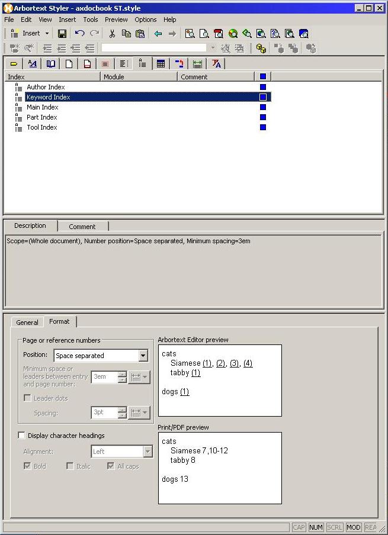Click the question-mark help preview icon

275,33
